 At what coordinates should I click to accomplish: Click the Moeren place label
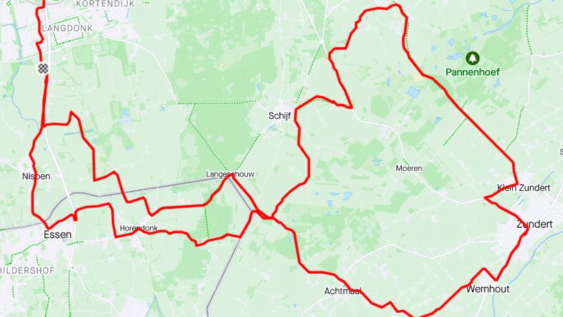pos(409,168)
